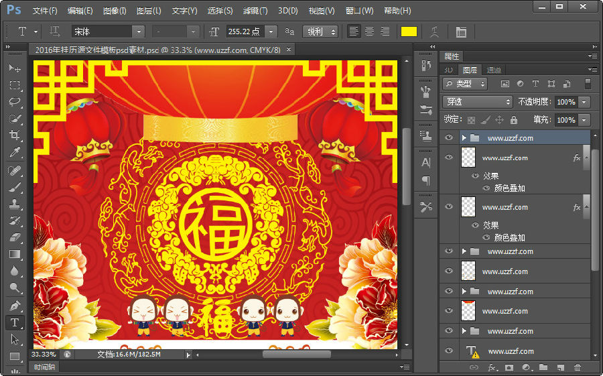Open the 图层(L) menu
Image resolution: width=603 pixels, height=376 pixels.
pyautogui.click(x=149, y=11)
